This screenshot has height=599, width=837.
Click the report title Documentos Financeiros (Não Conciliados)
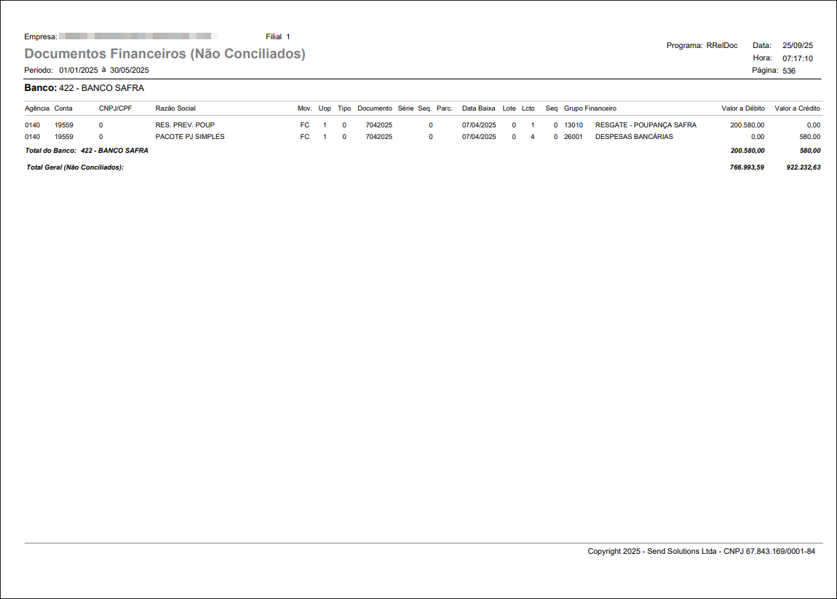click(164, 54)
